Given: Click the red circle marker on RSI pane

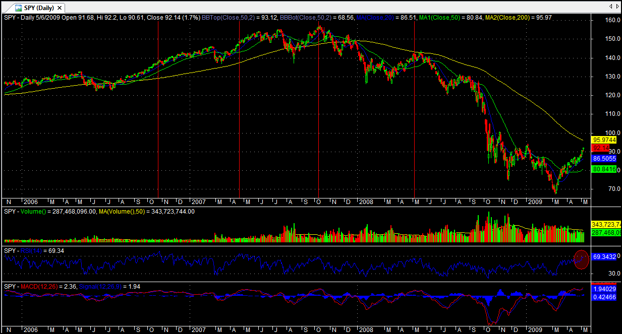Looking at the screenshot, I should point(582,259).
